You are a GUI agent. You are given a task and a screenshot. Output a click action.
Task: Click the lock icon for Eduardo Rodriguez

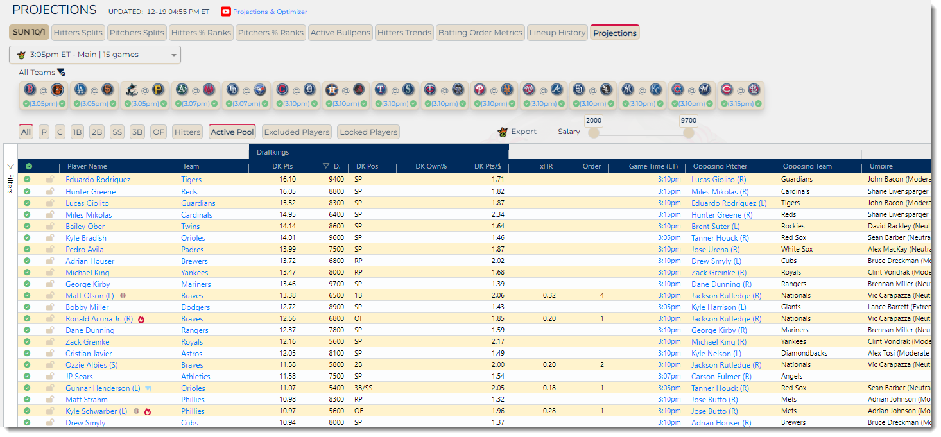click(x=50, y=180)
